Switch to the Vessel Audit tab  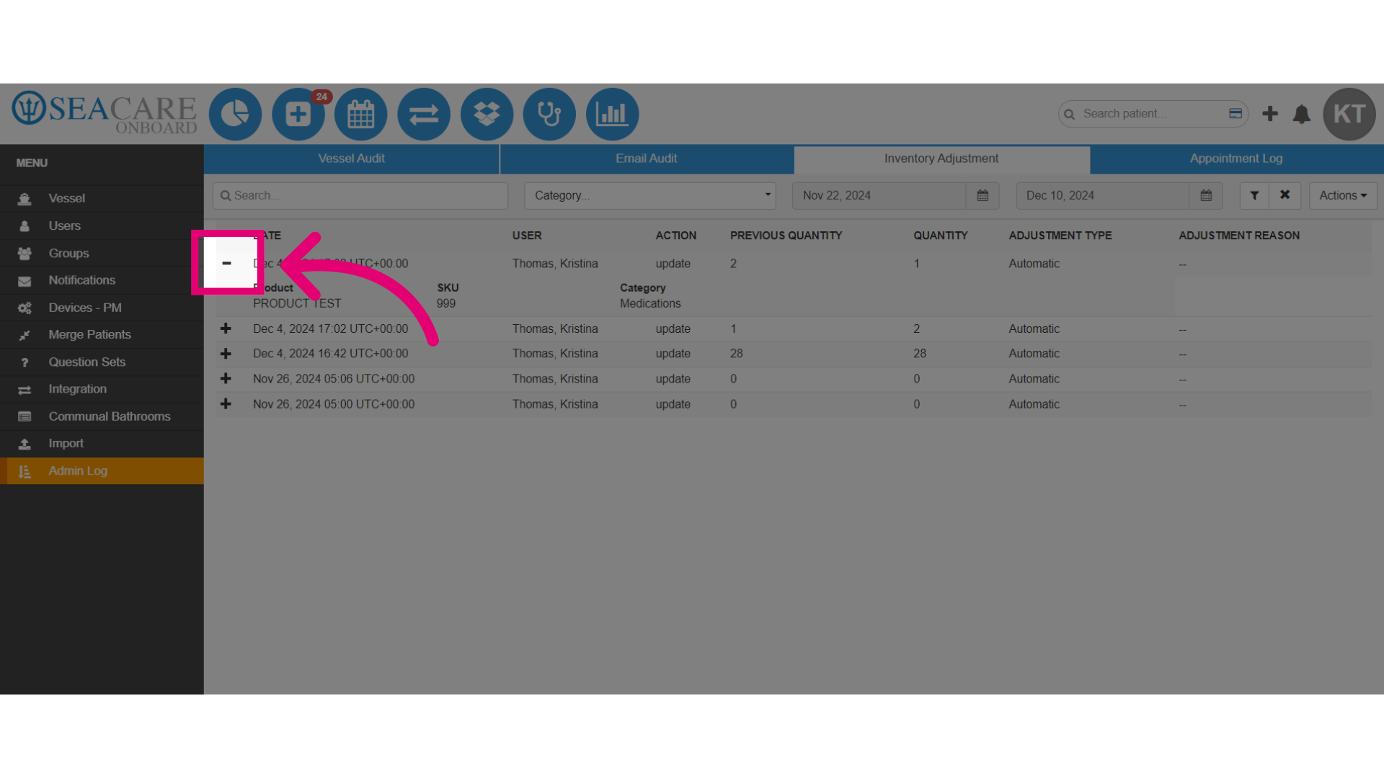coord(352,158)
